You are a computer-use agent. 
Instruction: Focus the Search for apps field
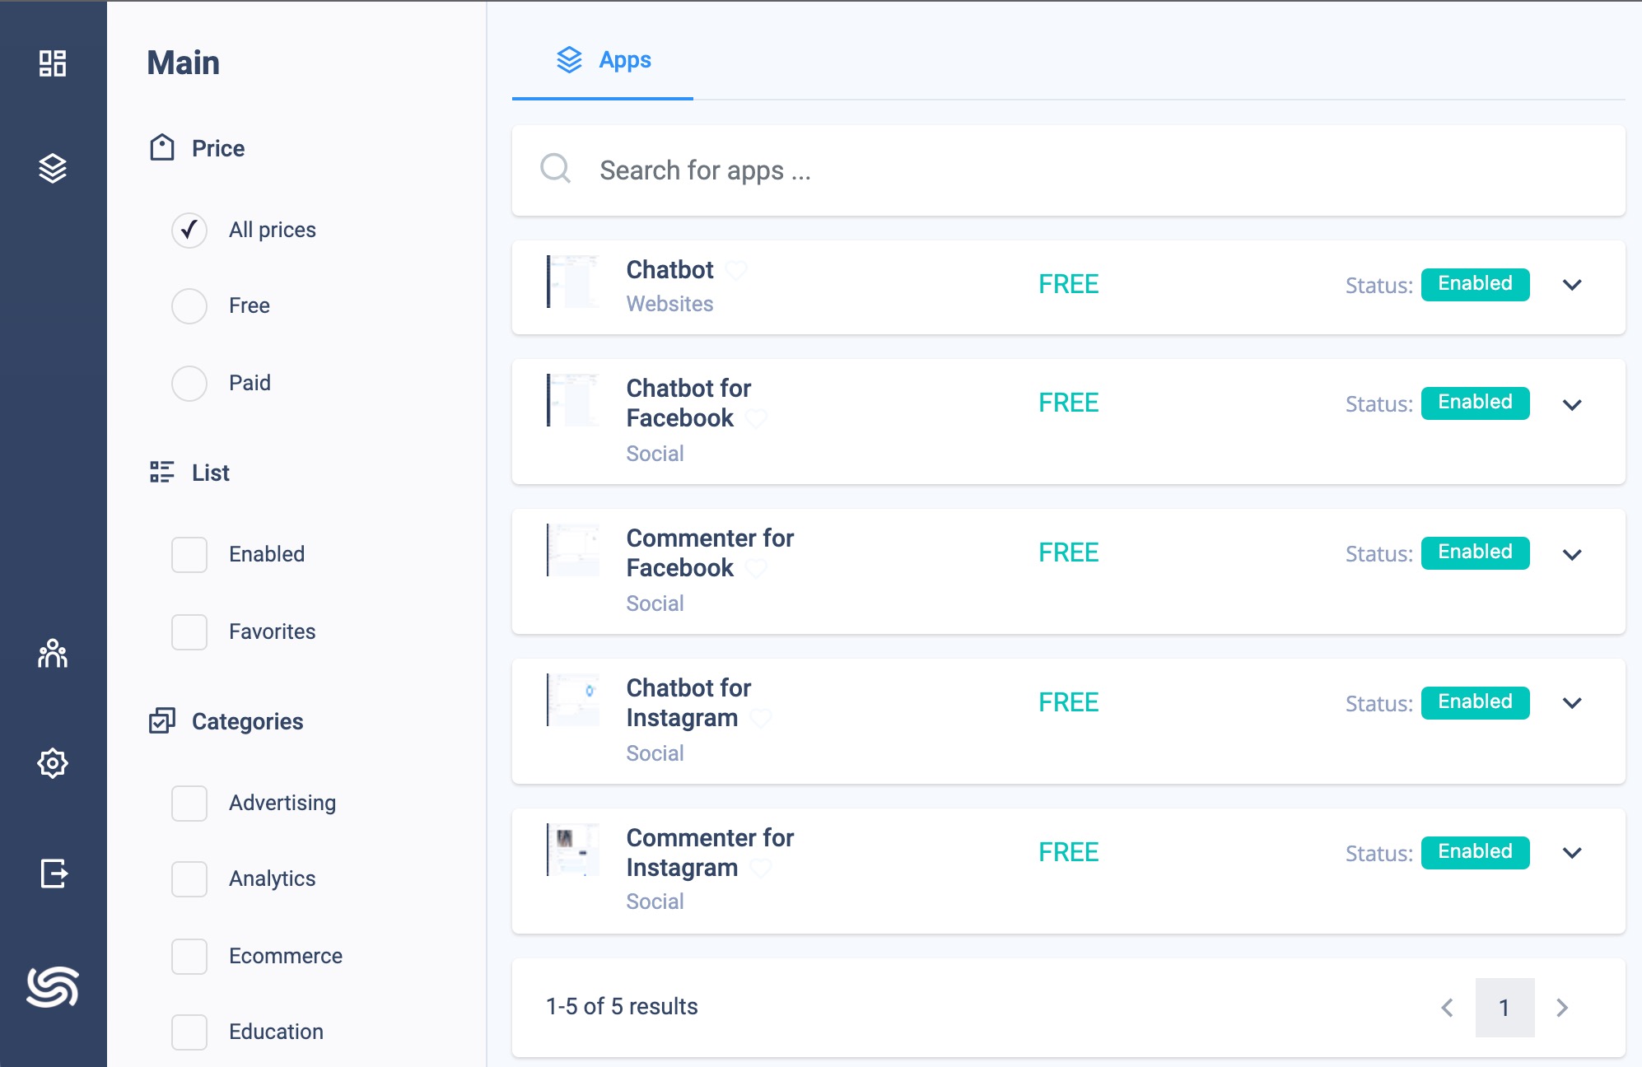[x=1069, y=170]
